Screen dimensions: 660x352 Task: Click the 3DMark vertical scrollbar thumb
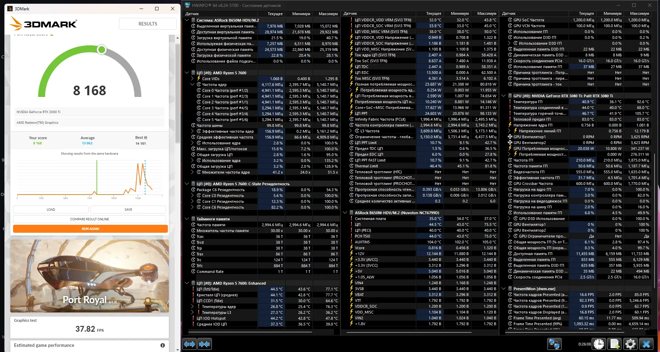click(x=177, y=93)
